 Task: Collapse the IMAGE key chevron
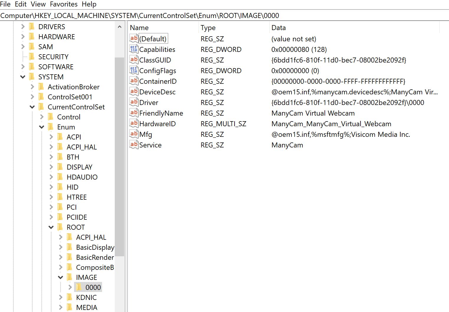tap(60, 277)
